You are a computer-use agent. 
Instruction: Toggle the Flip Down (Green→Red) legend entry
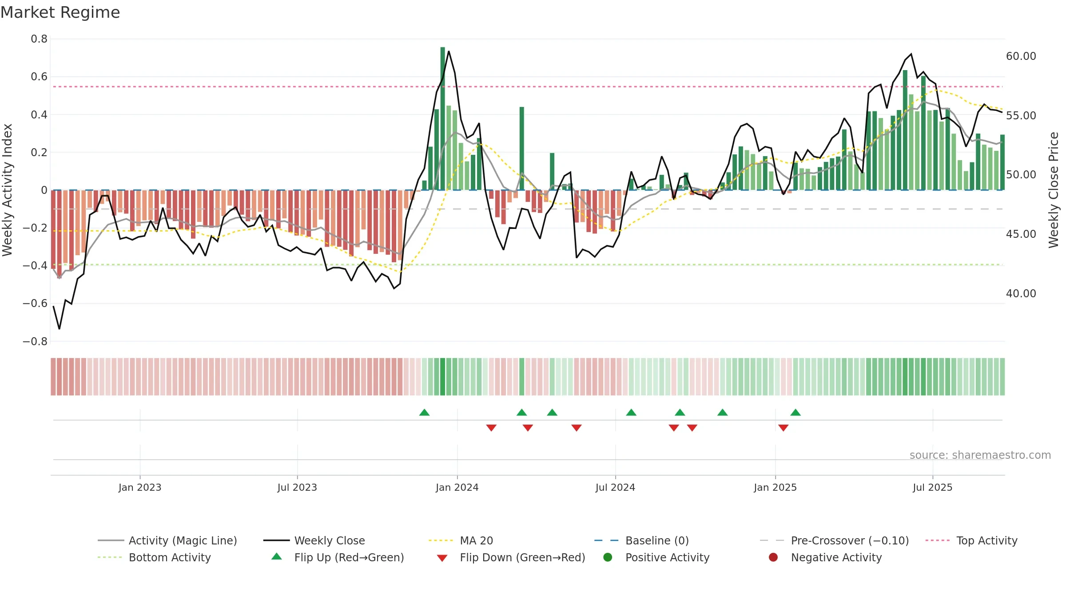click(511, 557)
